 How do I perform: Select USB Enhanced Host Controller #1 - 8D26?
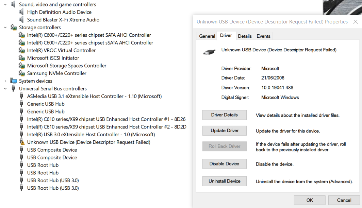pyautogui.click(x=106, y=119)
